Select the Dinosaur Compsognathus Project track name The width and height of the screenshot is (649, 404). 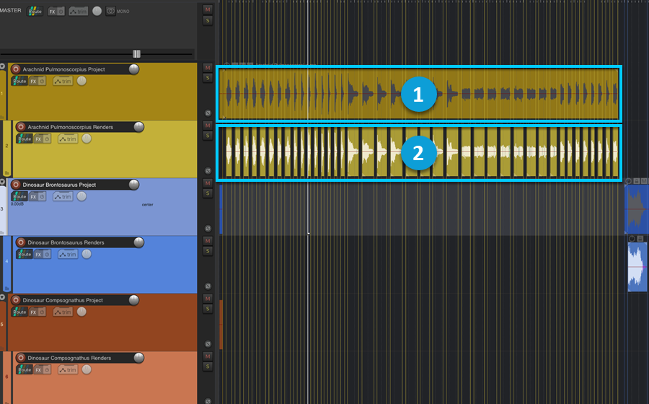(63, 300)
